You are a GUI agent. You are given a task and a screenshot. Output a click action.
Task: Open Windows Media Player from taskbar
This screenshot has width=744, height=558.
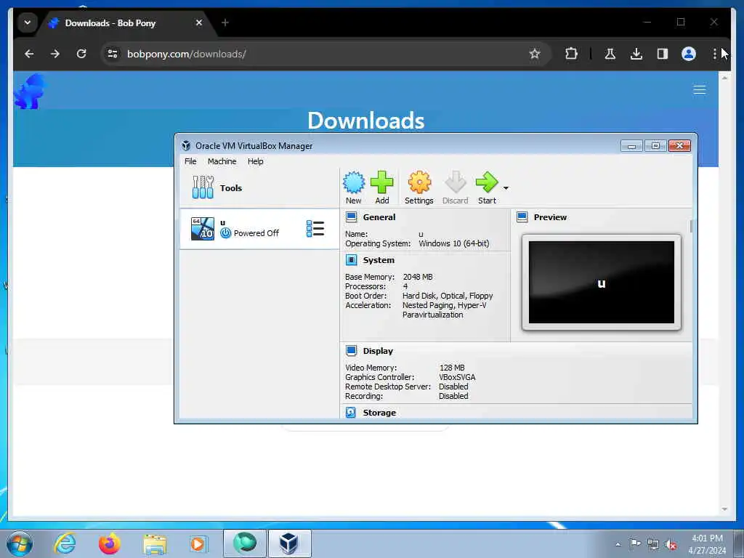pos(198,543)
